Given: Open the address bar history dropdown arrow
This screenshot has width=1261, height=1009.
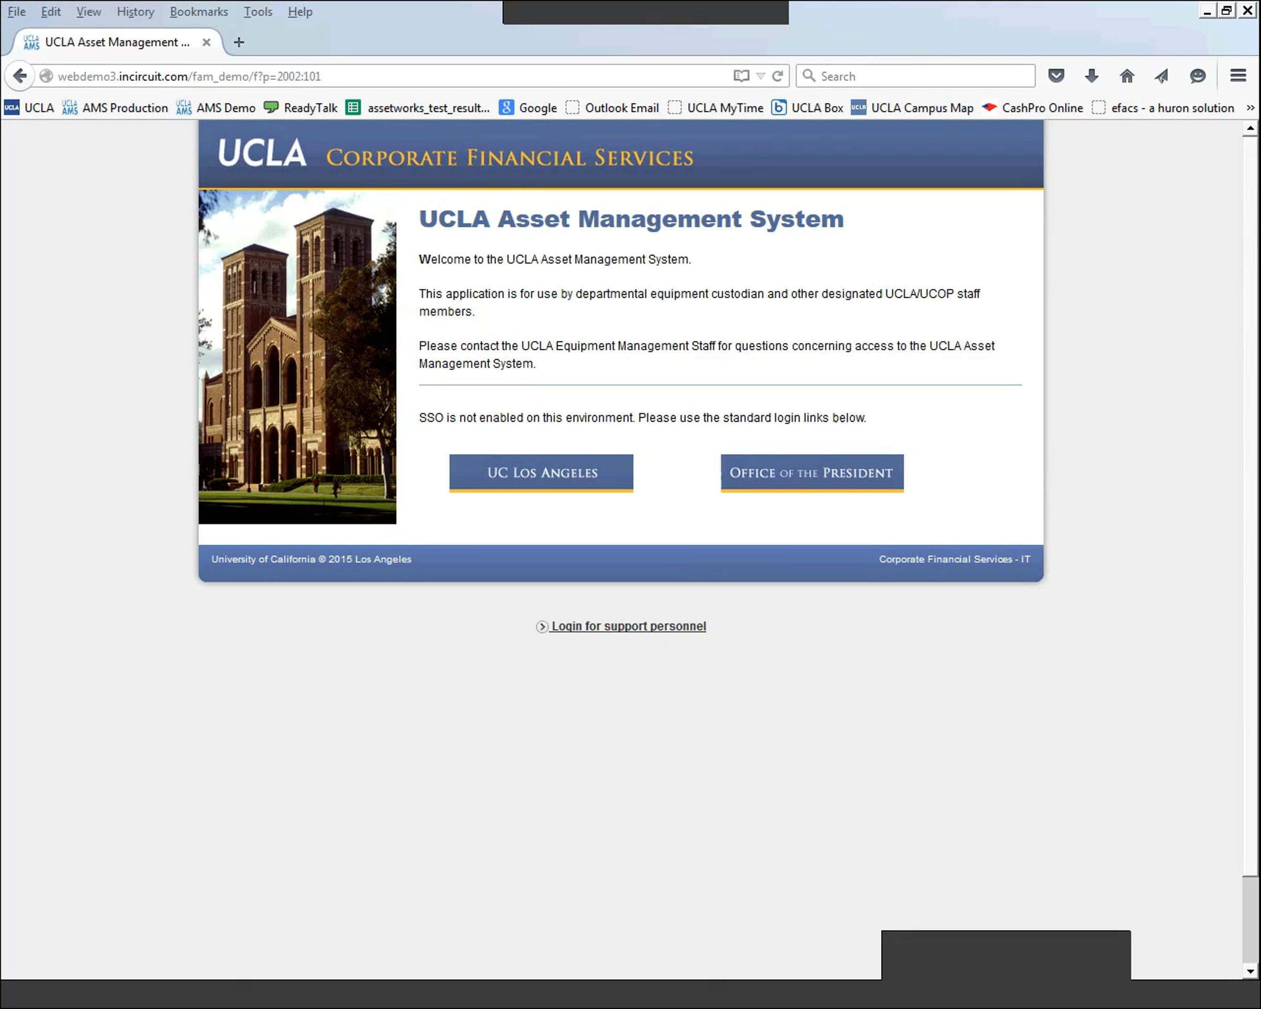Looking at the screenshot, I should pos(760,76).
